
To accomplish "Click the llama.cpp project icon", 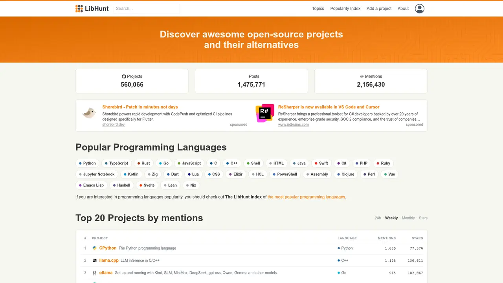I will [94, 260].
